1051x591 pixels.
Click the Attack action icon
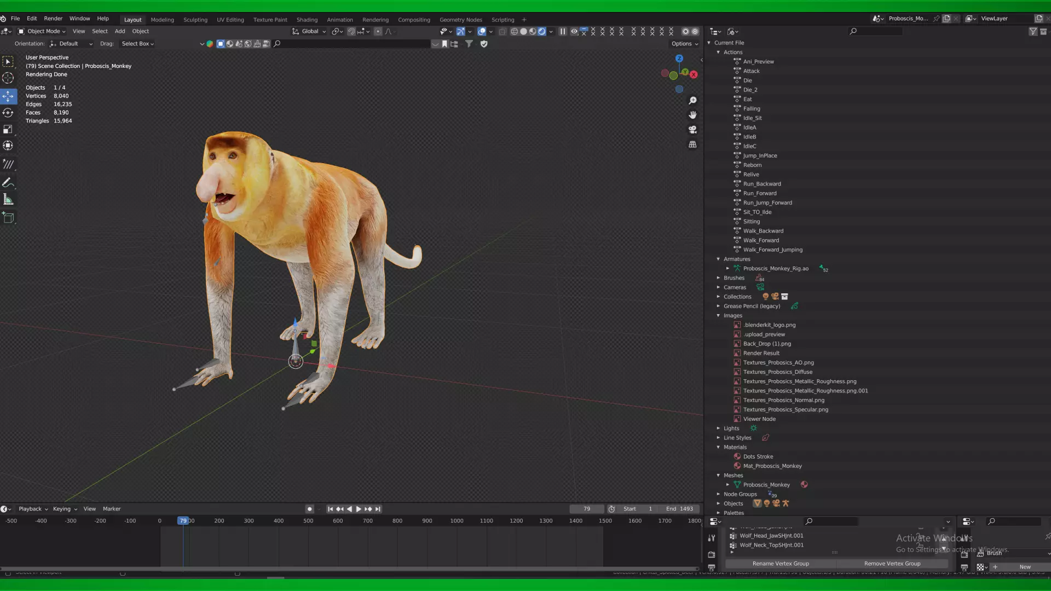(737, 71)
